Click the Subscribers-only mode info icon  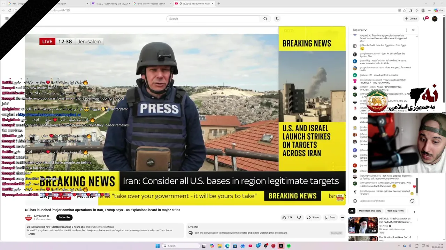pos(355,201)
